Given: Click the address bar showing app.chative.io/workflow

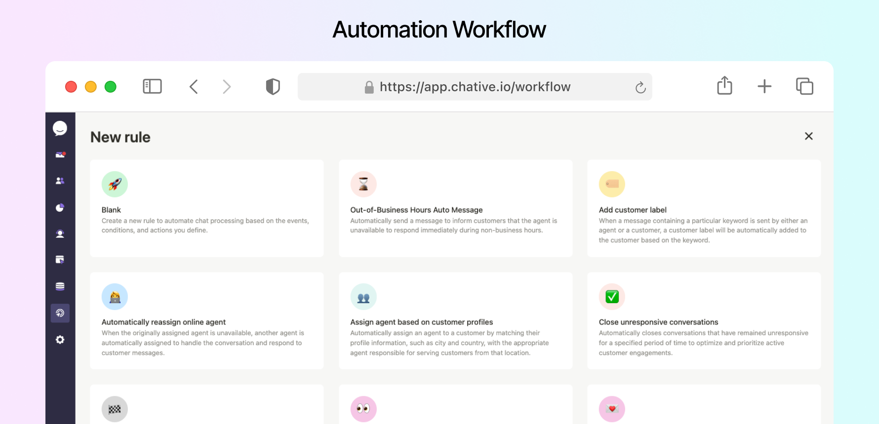Looking at the screenshot, I should (475, 87).
